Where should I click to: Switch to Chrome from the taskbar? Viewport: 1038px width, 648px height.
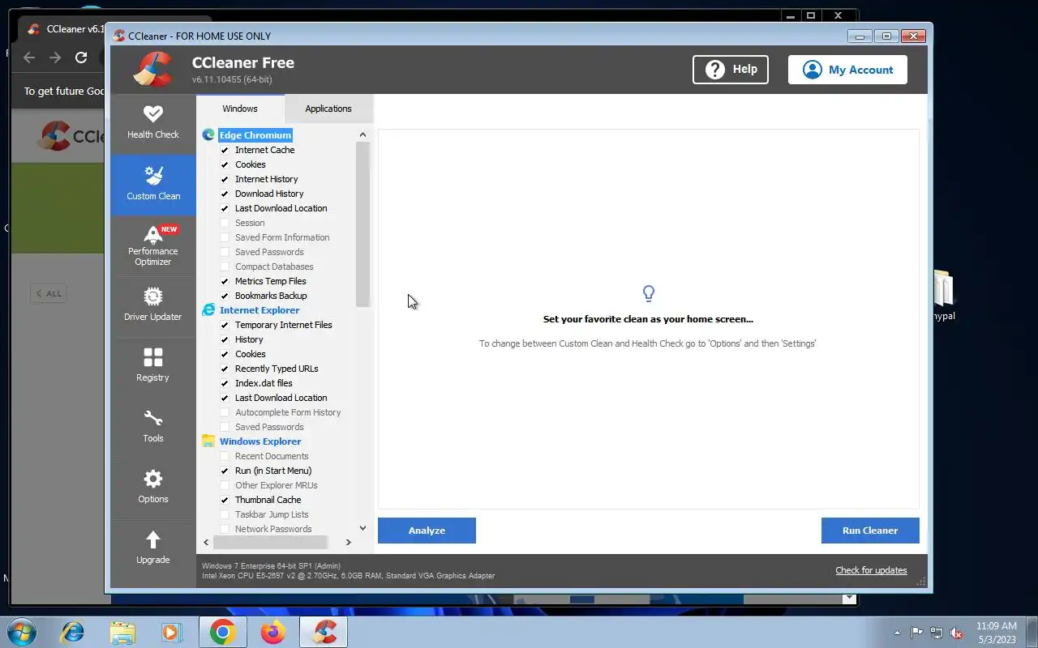coord(222,632)
